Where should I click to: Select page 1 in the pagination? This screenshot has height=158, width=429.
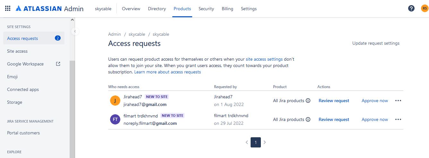256,142
